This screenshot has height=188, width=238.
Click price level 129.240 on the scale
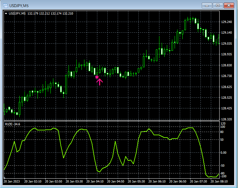[226, 22]
